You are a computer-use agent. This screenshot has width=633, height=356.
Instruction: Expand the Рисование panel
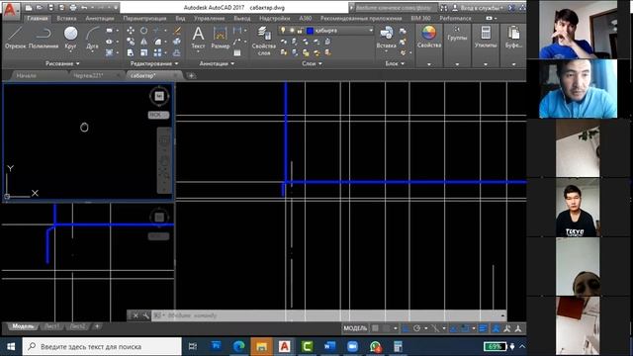[62, 63]
